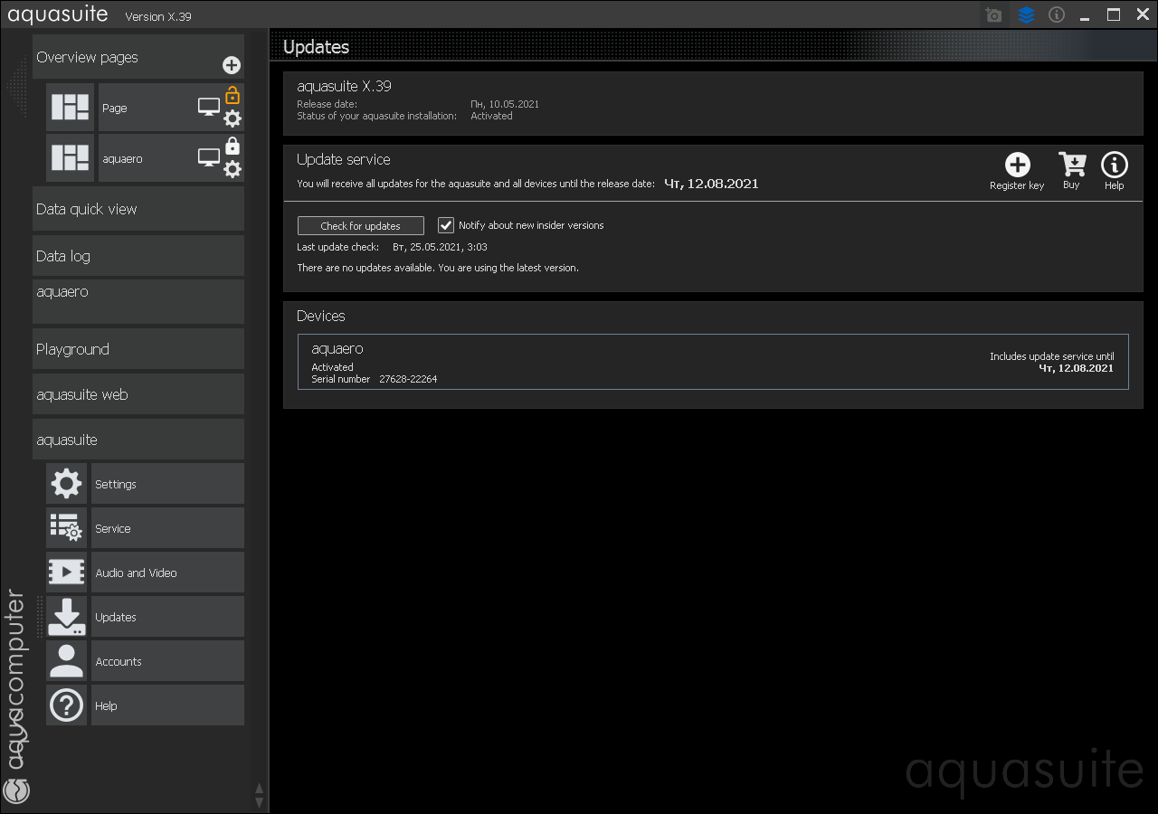Expand the aquaero section below Data log
This screenshot has width=1158, height=814.
tap(138, 301)
